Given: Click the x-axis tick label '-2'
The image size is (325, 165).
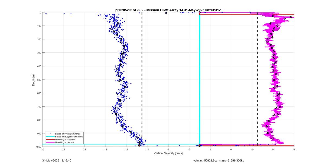Looking at the screenshot, I should click(189, 149).
